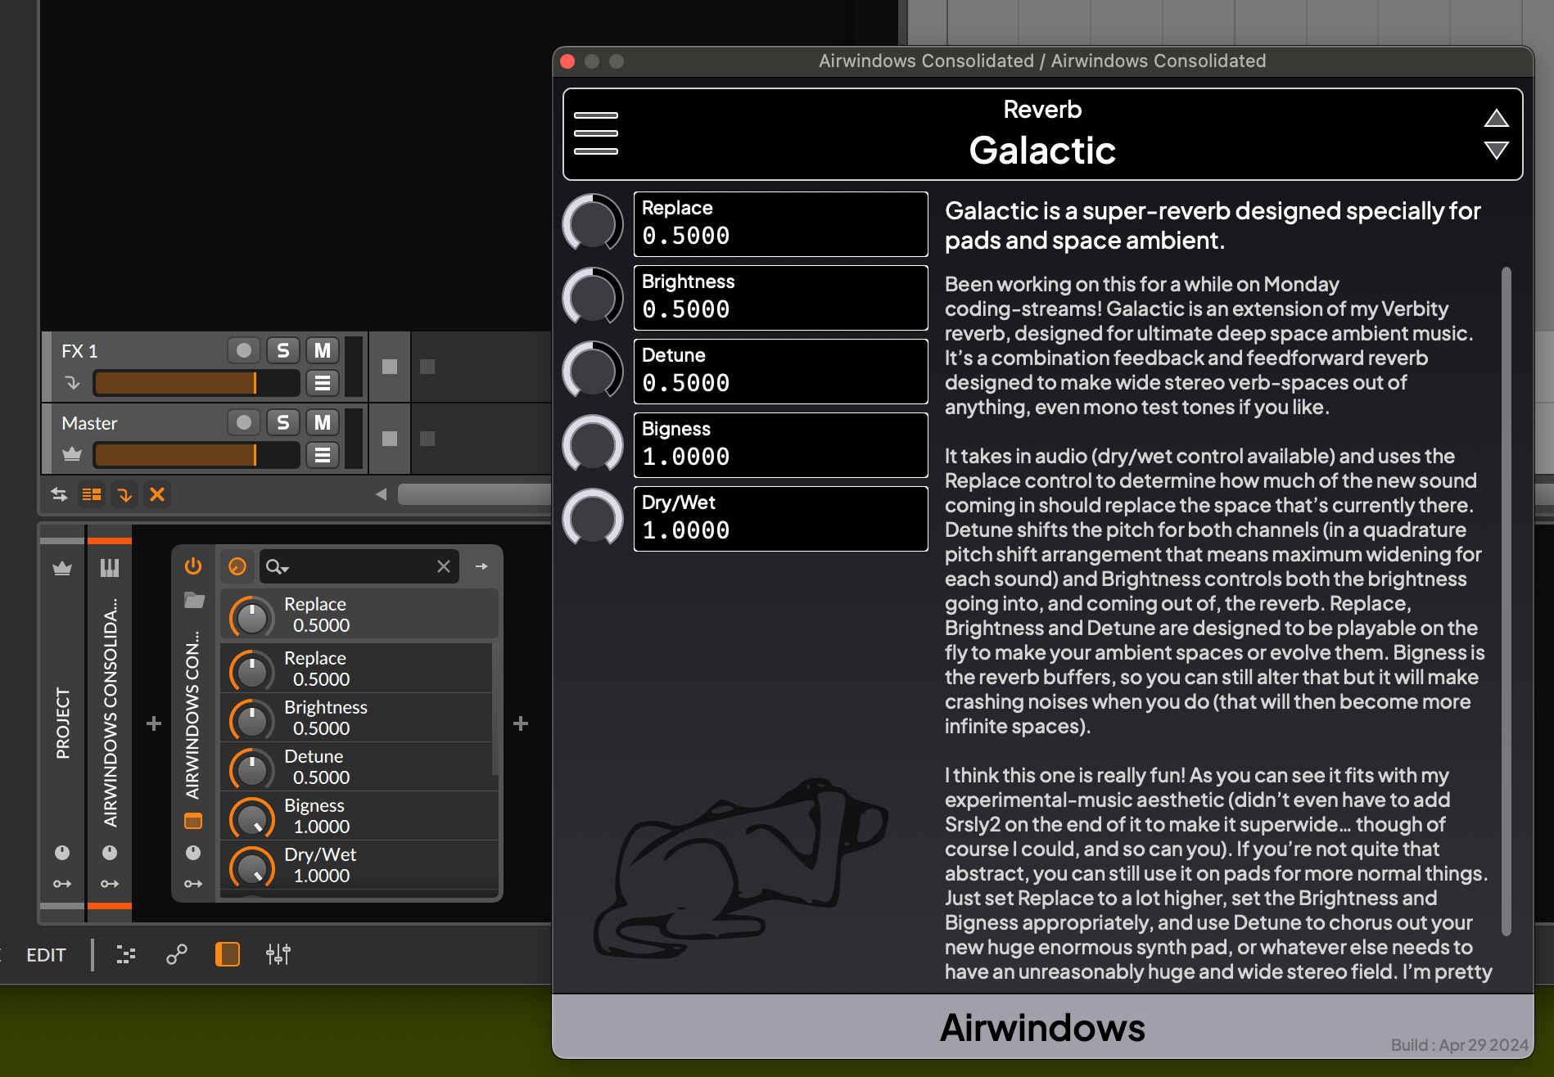Open the device preset folder icon
The image size is (1554, 1077).
tap(194, 601)
